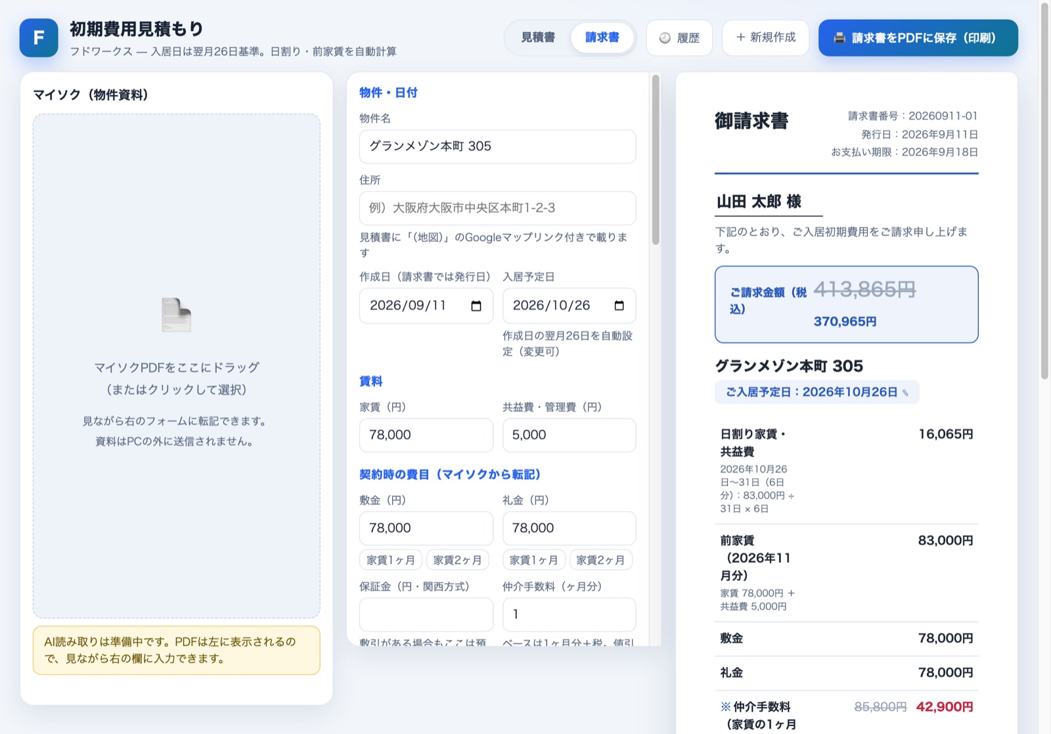The image size is (1051, 734).
Task: Click the 前家賃 83,000円 amount
Action: 945,541
